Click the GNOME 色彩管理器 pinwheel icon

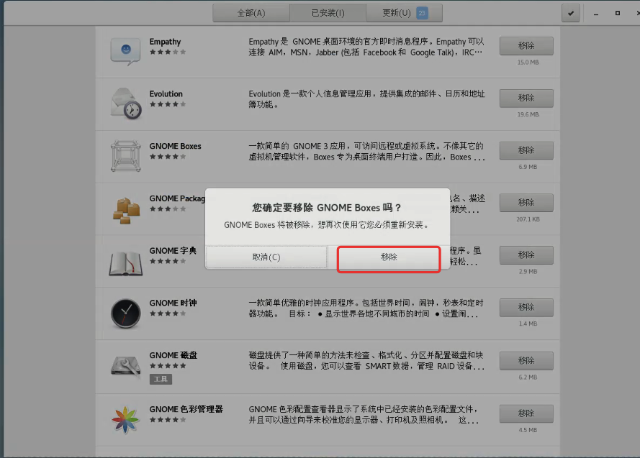(125, 418)
